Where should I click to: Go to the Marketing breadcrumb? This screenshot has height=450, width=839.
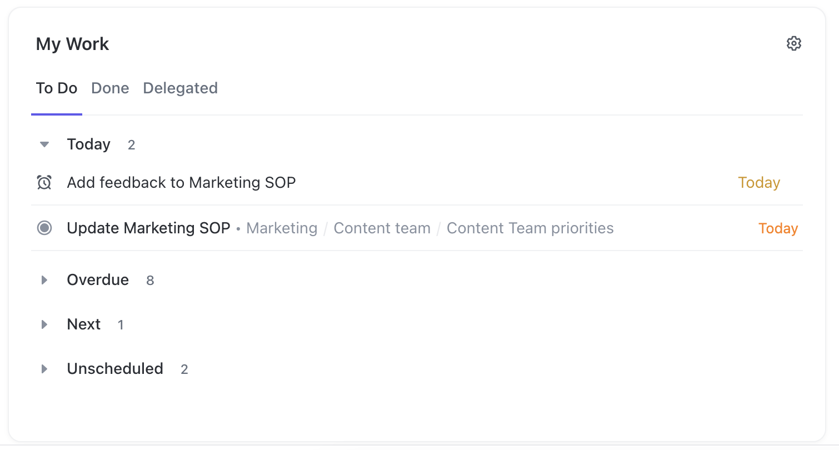(x=282, y=228)
